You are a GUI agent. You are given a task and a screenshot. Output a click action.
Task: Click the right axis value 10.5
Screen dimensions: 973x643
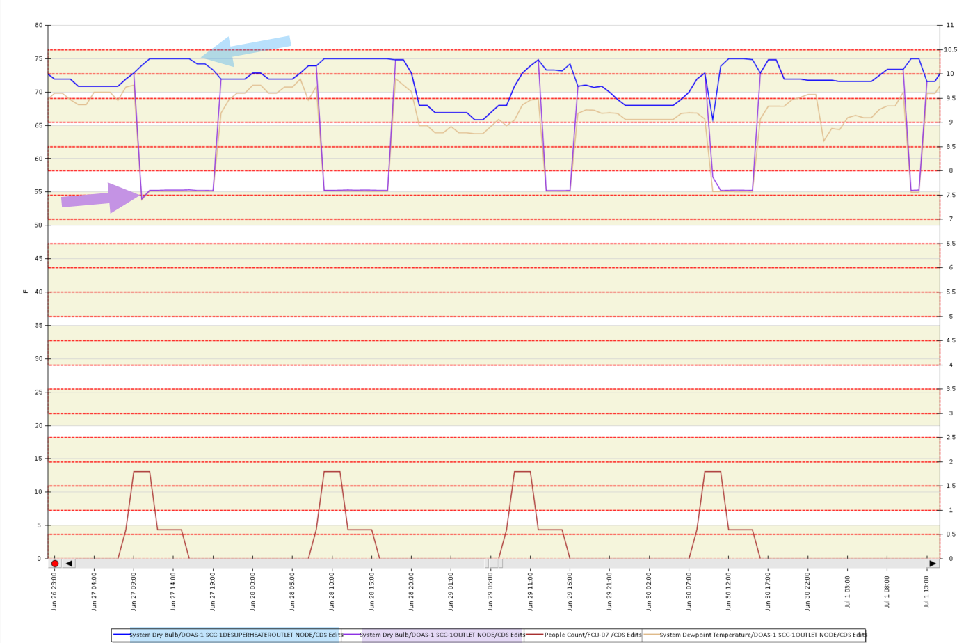pyautogui.click(x=950, y=50)
